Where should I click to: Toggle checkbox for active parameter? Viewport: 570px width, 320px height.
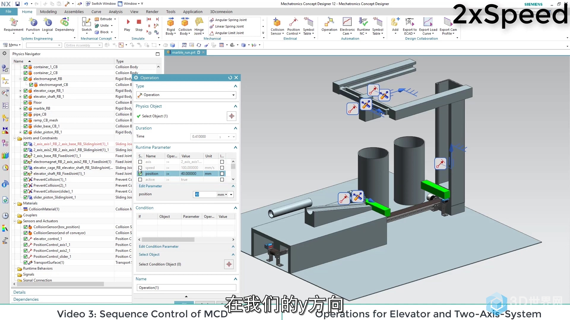[140, 179]
